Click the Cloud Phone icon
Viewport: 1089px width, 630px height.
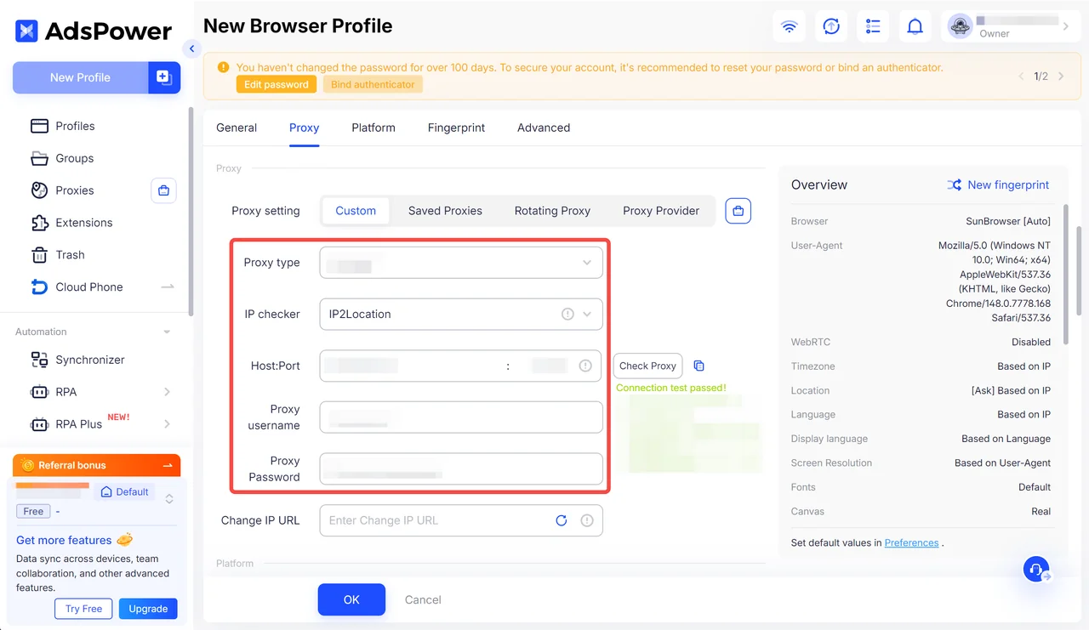pos(39,287)
